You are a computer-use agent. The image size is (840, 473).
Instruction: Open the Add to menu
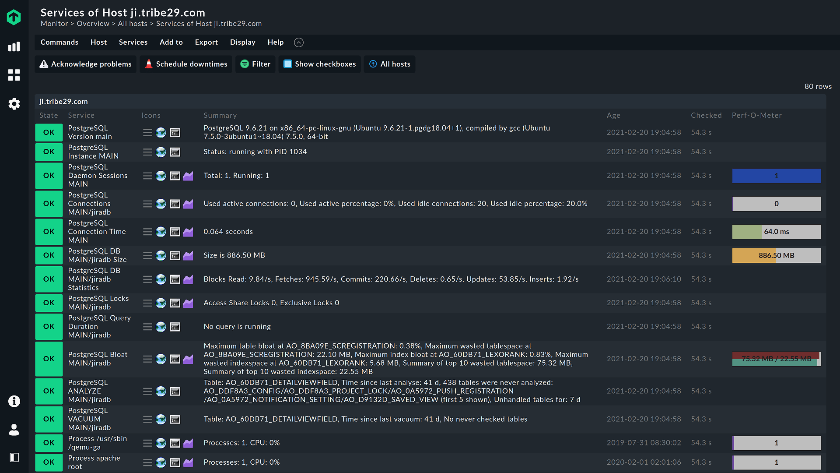click(x=171, y=42)
